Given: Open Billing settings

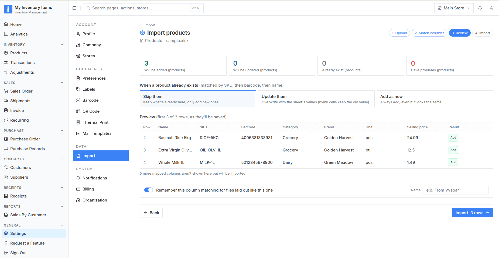Looking at the screenshot, I should pyautogui.click(x=101, y=189).
